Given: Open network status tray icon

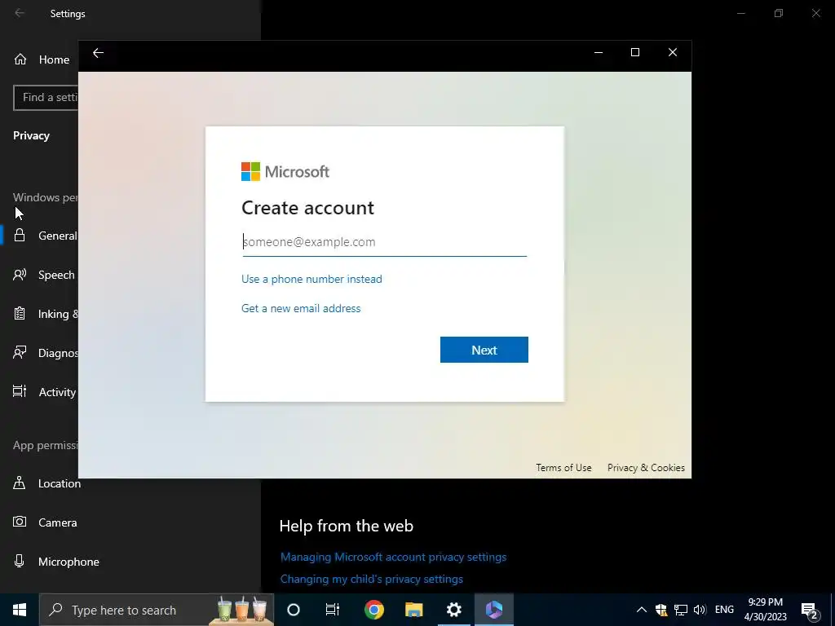Looking at the screenshot, I should 681,610.
